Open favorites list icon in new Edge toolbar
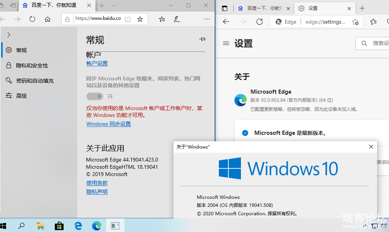This screenshot has height=232, width=389. click(x=373, y=22)
